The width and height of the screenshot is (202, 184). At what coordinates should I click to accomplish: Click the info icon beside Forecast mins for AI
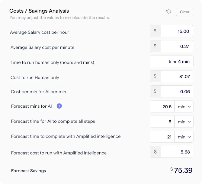coord(59,106)
